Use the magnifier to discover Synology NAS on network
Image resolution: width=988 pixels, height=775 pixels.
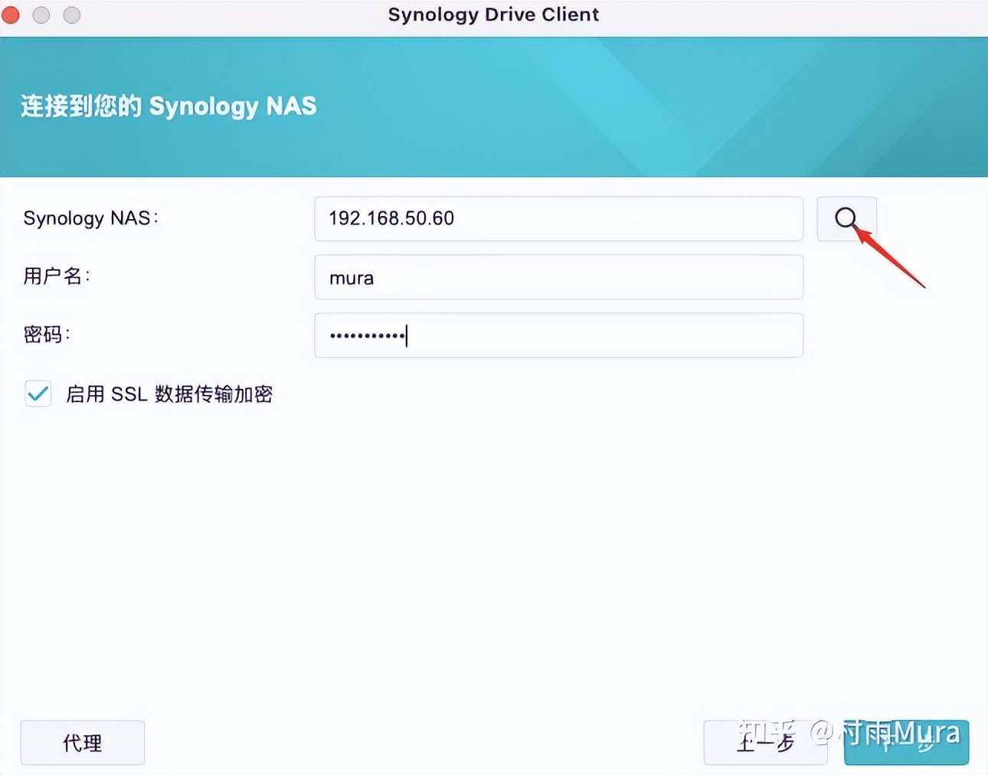click(846, 218)
